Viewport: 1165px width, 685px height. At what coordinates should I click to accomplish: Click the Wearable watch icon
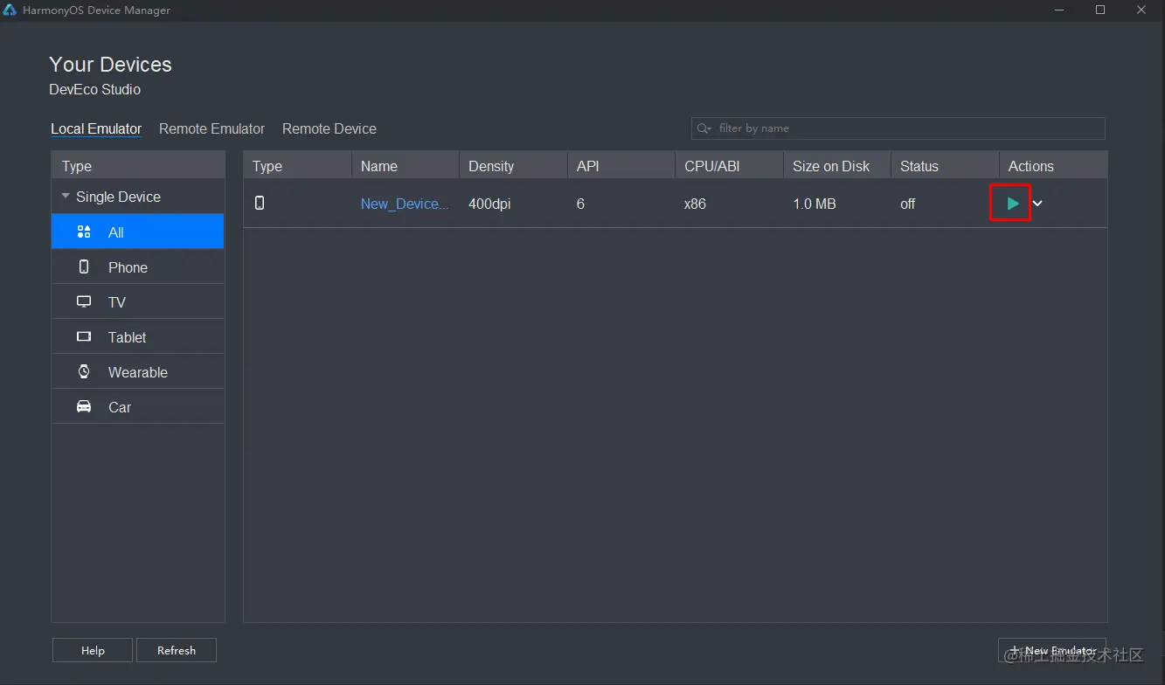pyautogui.click(x=84, y=371)
